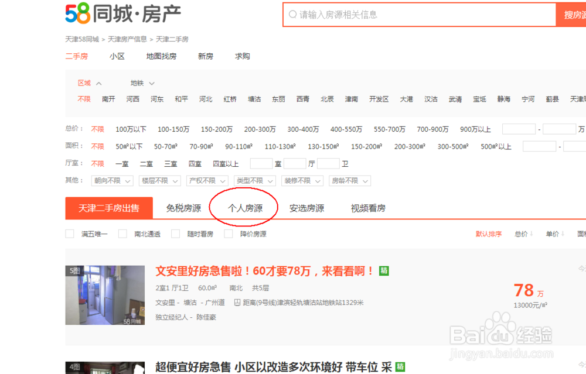The image size is (586, 374).
Task: Filter by 武清 district
Action: tap(455, 99)
